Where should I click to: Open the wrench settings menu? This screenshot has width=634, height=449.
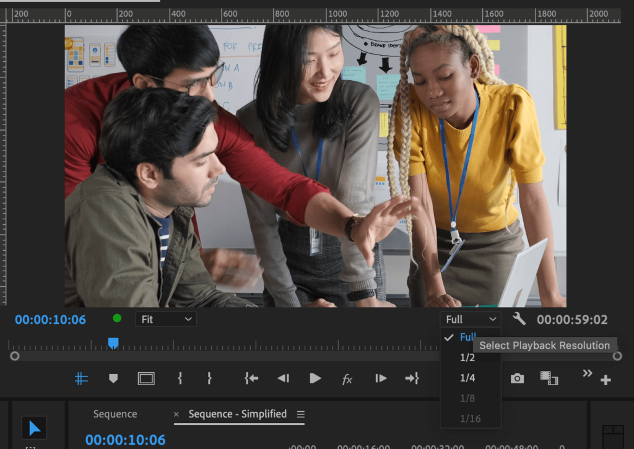coord(519,319)
